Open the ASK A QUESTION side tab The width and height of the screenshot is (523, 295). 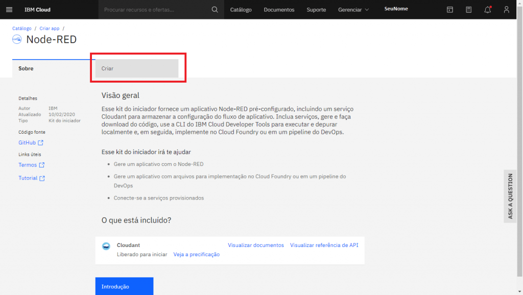pos(510,196)
